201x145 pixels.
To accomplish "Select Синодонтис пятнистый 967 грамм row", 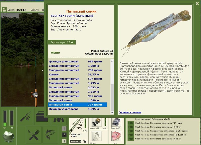I will pyautogui.click(x=78, y=96).
